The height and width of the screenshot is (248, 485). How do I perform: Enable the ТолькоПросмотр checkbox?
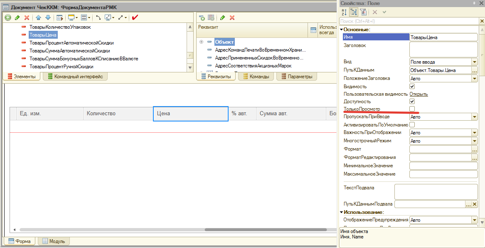tap(412, 109)
